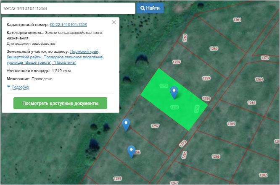The image size is (280, 185).
Task: Click the Кишертский район link
Action: [x=25, y=57]
